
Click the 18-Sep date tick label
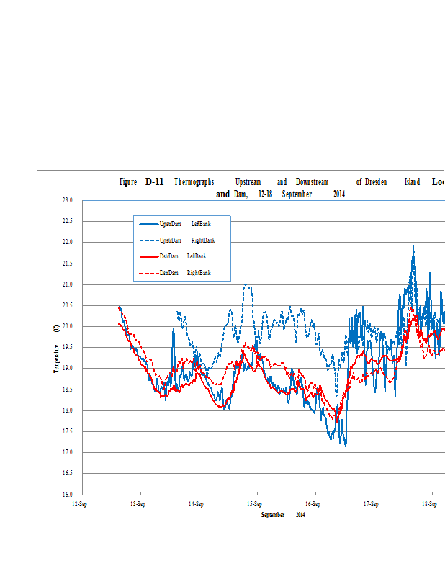click(x=428, y=504)
